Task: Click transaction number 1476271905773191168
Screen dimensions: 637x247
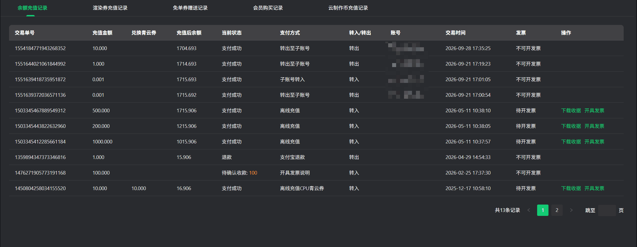Action: click(40, 173)
